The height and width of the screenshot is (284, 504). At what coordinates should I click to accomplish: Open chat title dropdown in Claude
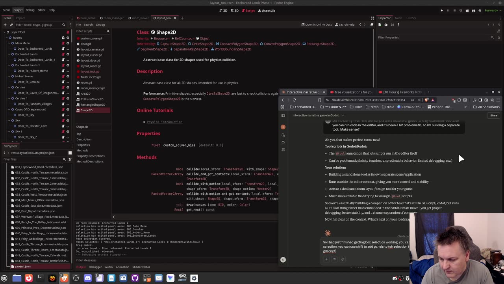[343, 116]
